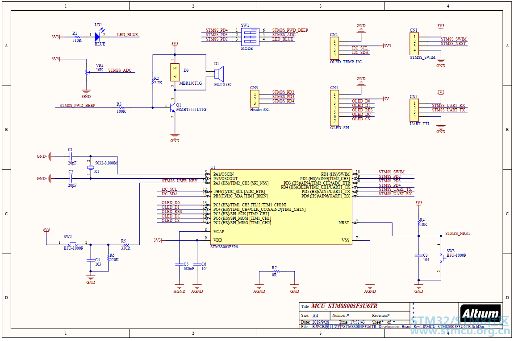
Task: Click the Time 17:58:43 field
Action: pyautogui.click(x=352, y=322)
